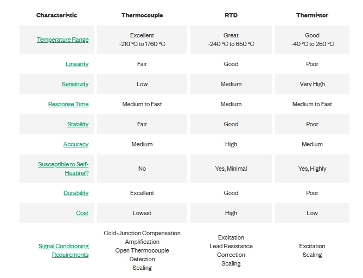Viewport: 363px width, 278px height.
Task: Select the Yes, Highly self-heating cell
Action: (x=312, y=169)
